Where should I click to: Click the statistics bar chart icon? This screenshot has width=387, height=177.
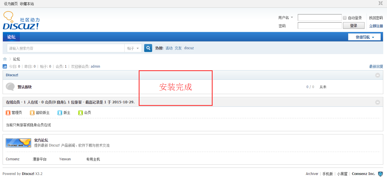[5, 66]
